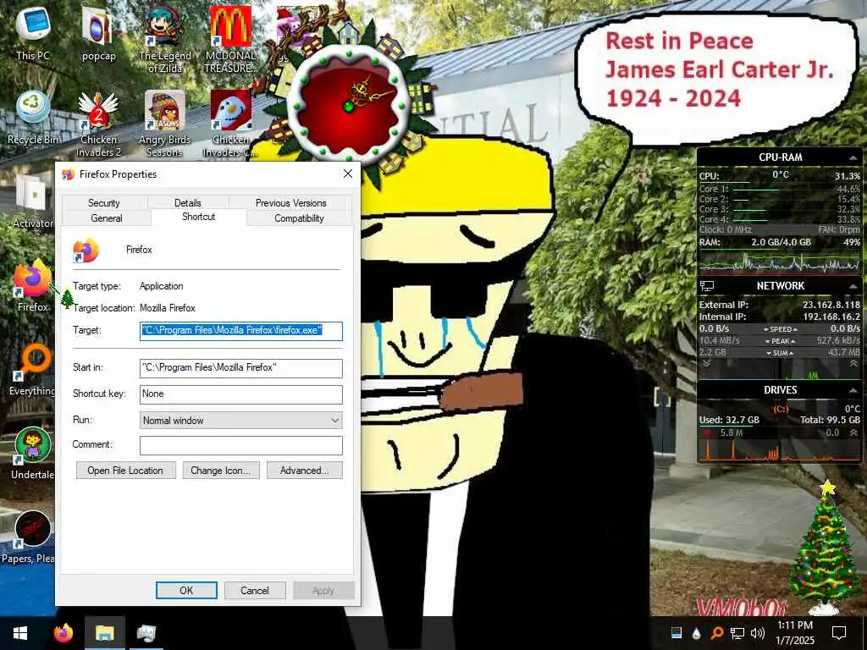Click the Advanced... button
This screenshot has width=867, height=650.
click(304, 471)
